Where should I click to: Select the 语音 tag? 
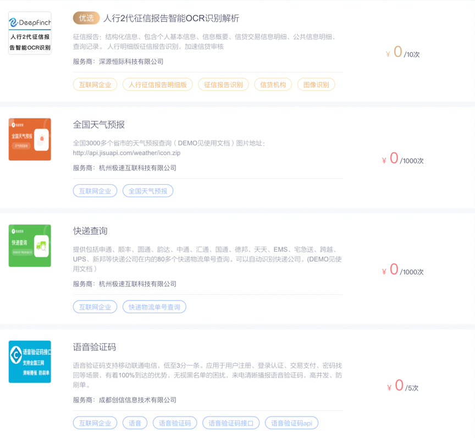tap(135, 423)
